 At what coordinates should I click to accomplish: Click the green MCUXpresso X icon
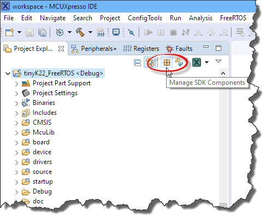[197, 62]
